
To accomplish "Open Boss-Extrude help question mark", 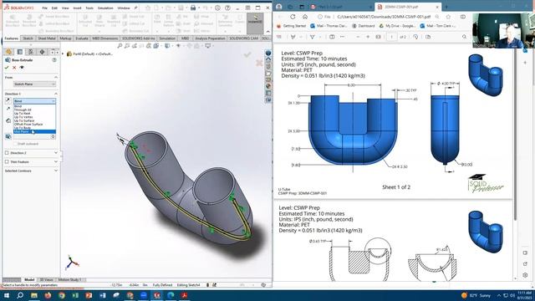I will pyautogui.click(x=54, y=60).
